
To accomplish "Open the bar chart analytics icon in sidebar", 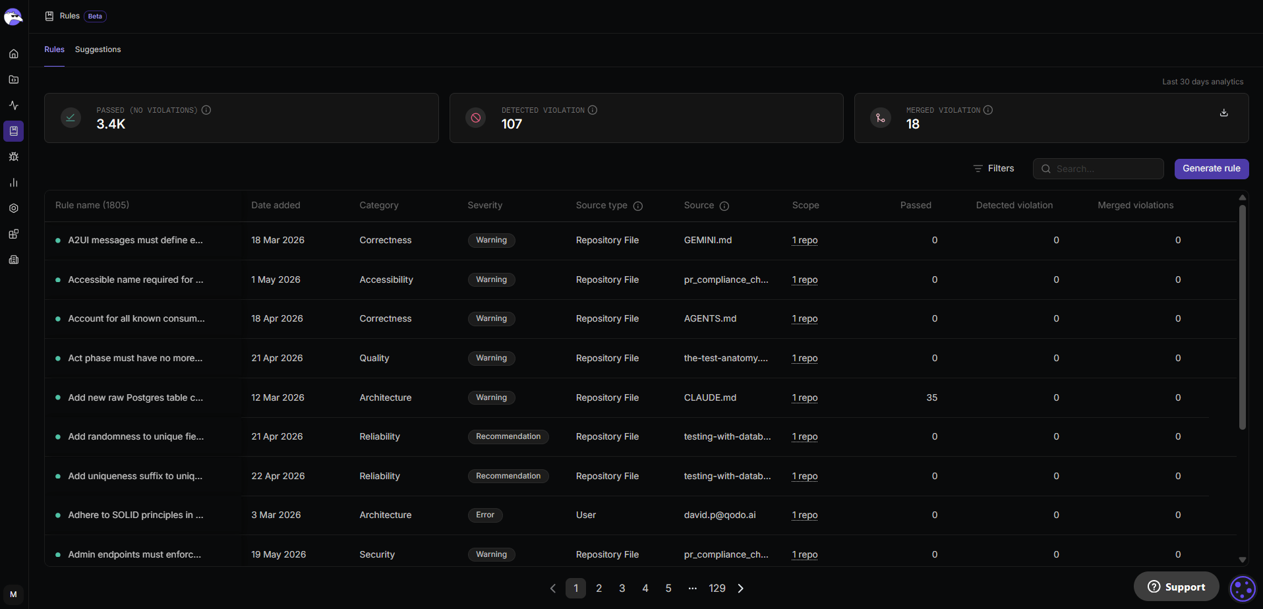I will tap(13, 183).
